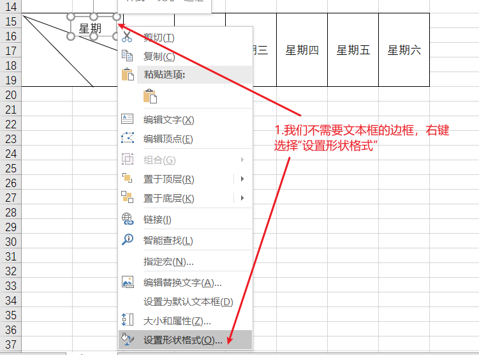Click the Size and Properties icon
Screen dimensions: 479x355
click(x=128, y=320)
